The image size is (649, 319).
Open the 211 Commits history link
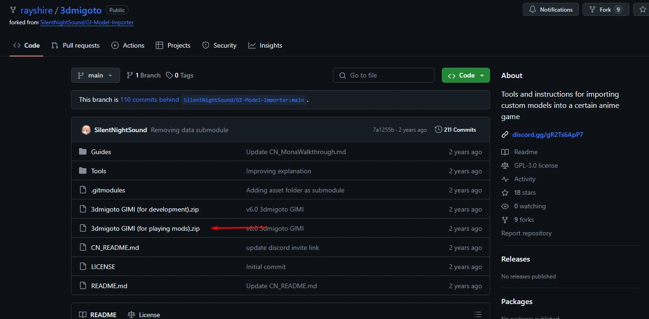point(455,130)
